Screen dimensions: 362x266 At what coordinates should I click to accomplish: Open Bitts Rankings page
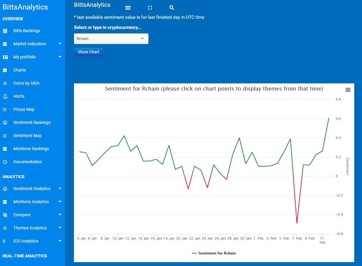(x=27, y=31)
